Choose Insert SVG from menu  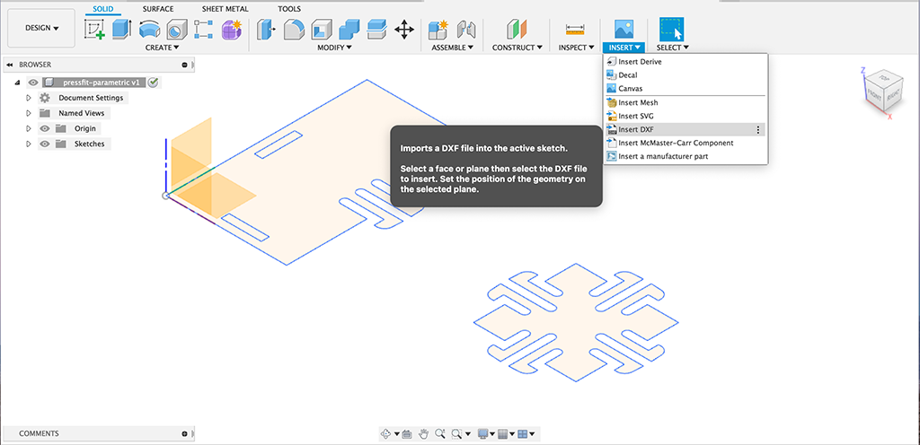(686, 116)
